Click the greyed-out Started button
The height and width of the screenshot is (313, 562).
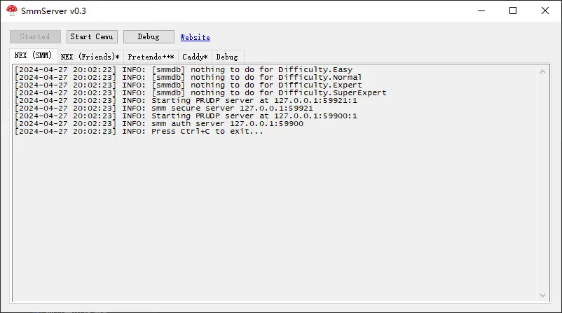(x=35, y=36)
